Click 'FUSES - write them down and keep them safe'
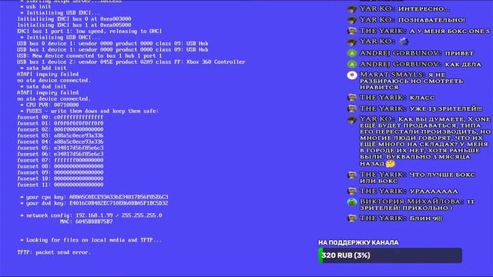Screen dimensions: 493x277 (89, 111)
